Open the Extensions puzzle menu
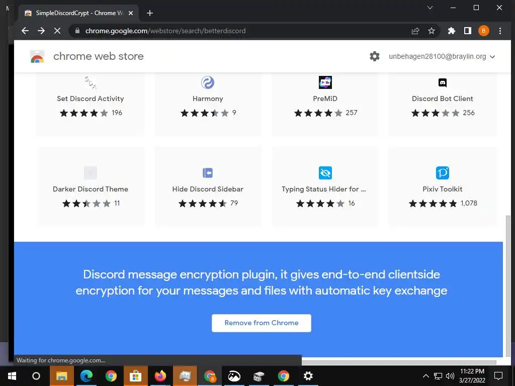Viewport: 515px width, 386px height. [452, 31]
